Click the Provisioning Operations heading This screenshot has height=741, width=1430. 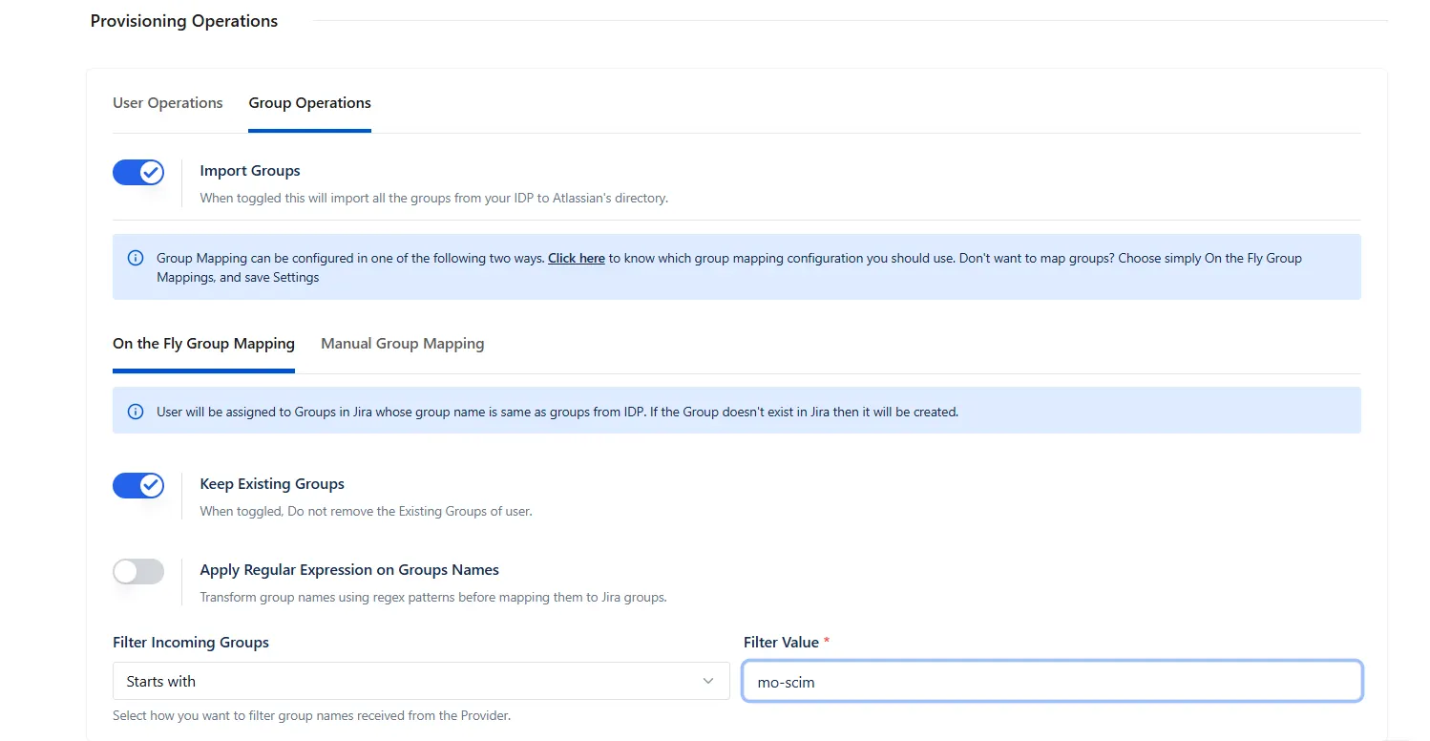184,21
